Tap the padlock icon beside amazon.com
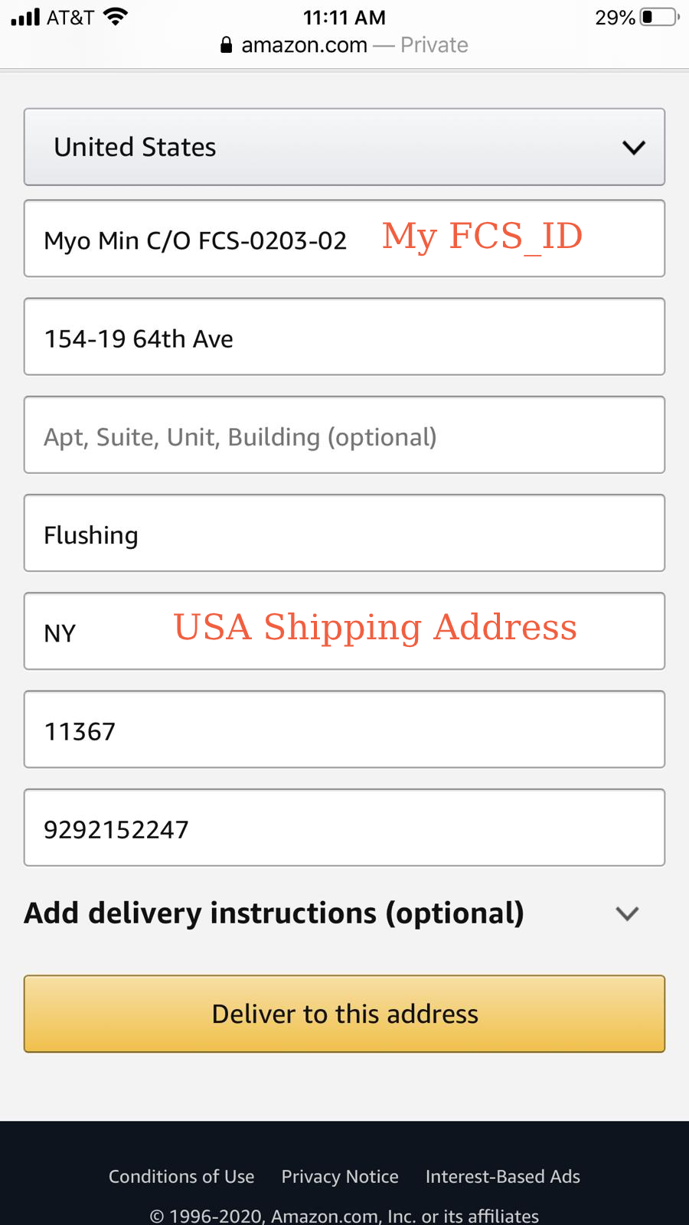The height and width of the screenshot is (1225, 689). tap(226, 45)
